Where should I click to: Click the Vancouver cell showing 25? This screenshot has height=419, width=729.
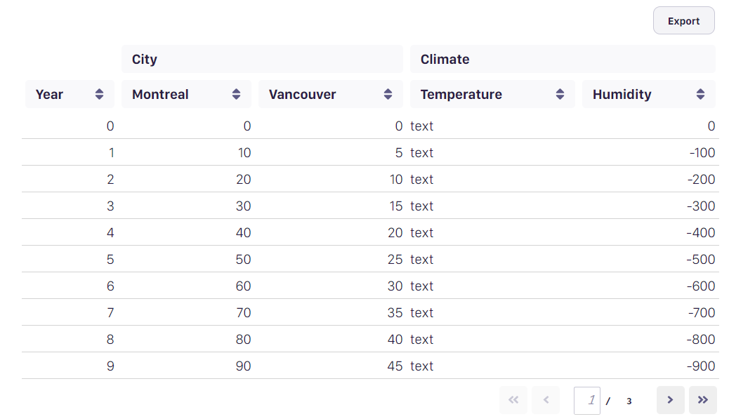395,260
